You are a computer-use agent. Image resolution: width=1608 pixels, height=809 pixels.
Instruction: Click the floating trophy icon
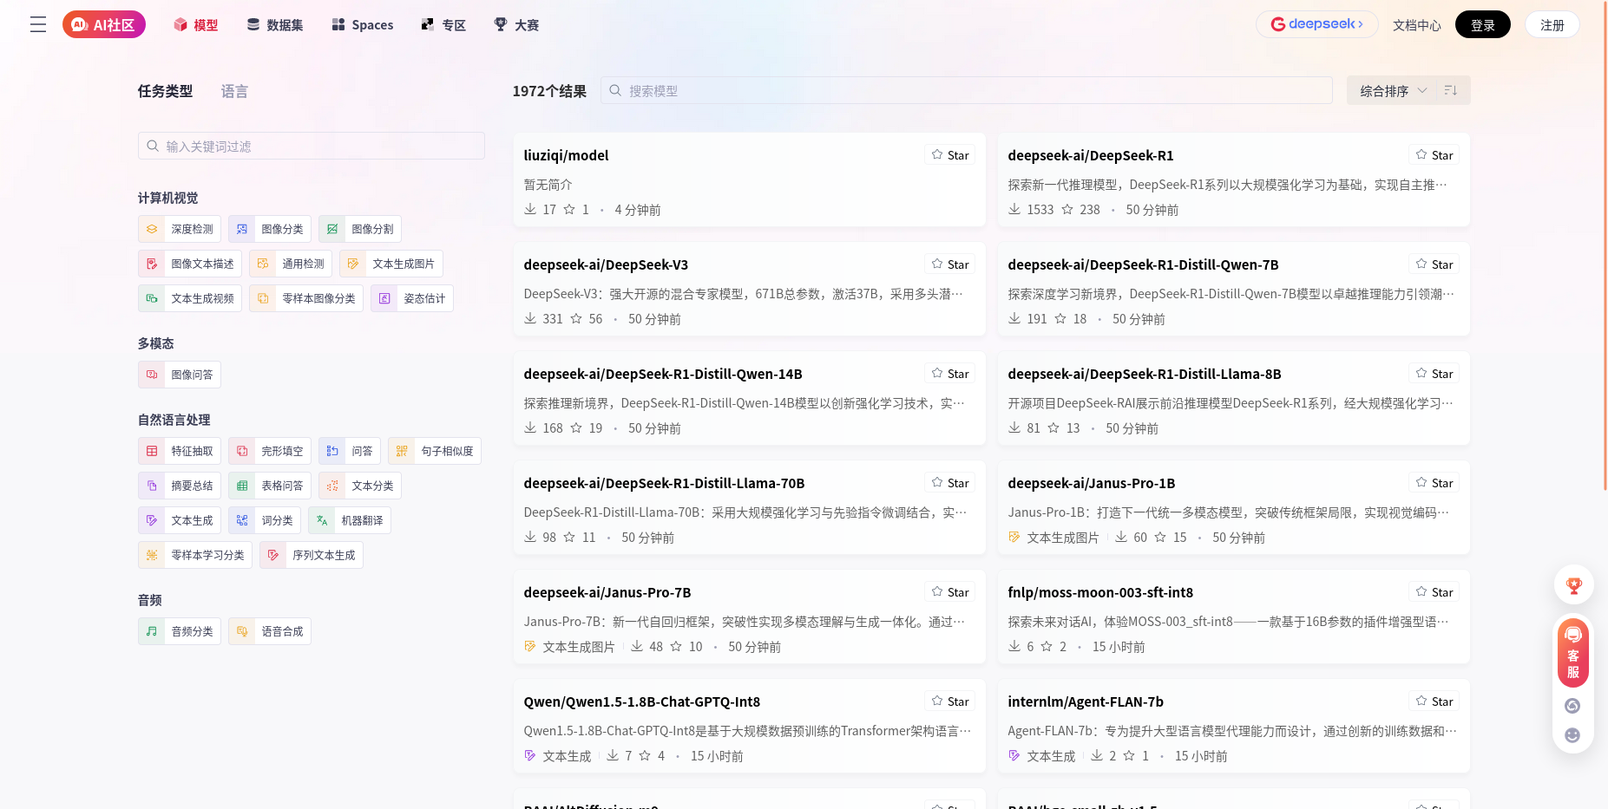coord(1573,586)
